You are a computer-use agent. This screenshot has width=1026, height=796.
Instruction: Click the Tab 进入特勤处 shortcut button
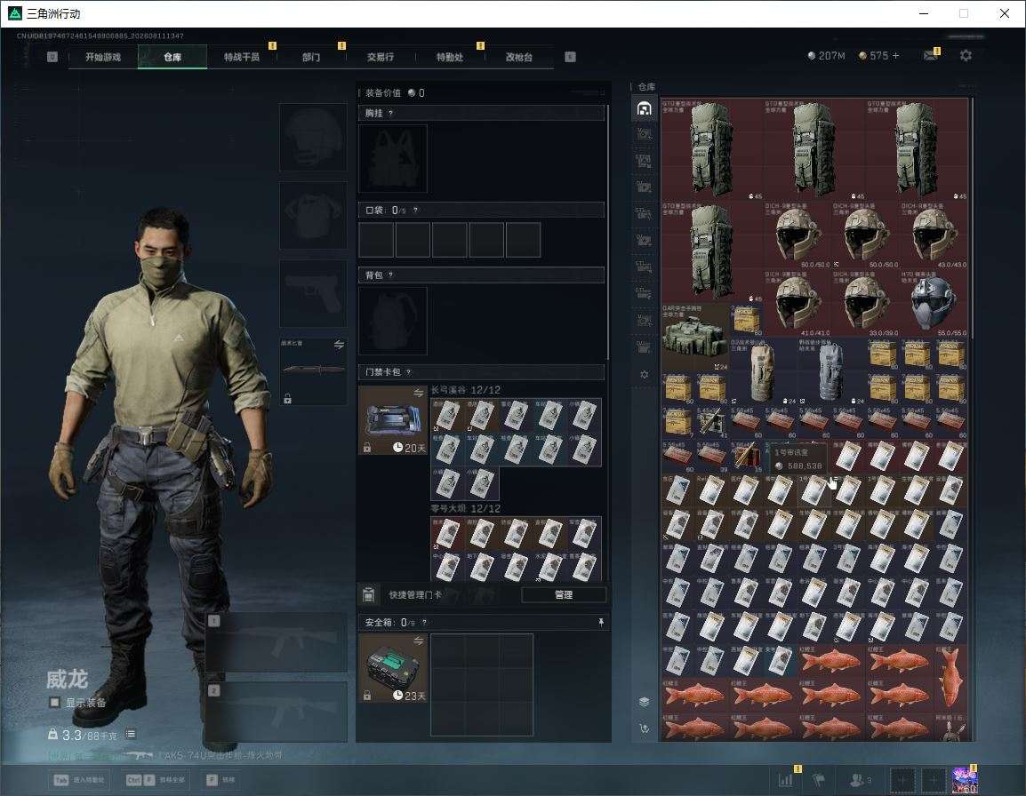click(x=80, y=780)
